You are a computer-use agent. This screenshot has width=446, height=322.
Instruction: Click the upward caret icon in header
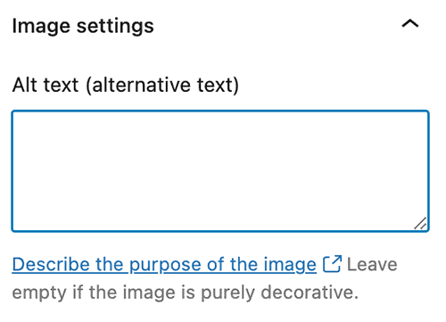pyautogui.click(x=410, y=23)
